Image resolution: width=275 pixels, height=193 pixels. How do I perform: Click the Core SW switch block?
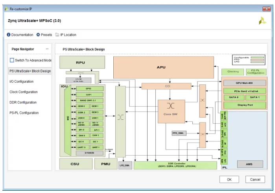(172, 111)
